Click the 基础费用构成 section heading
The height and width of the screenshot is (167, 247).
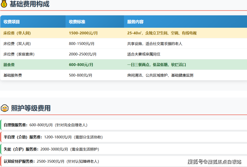(x=29, y=4)
